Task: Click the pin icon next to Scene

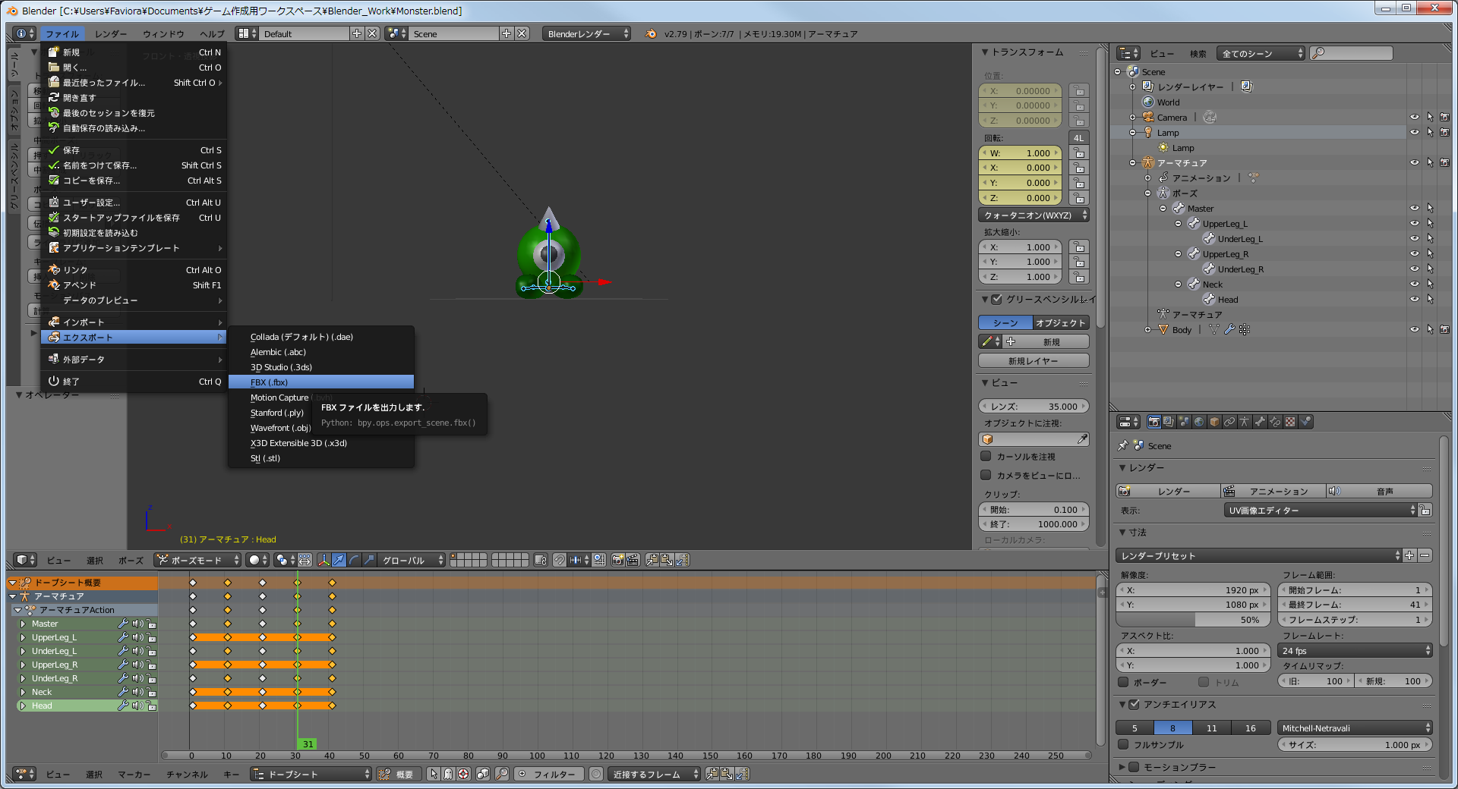Action: (x=1123, y=445)
